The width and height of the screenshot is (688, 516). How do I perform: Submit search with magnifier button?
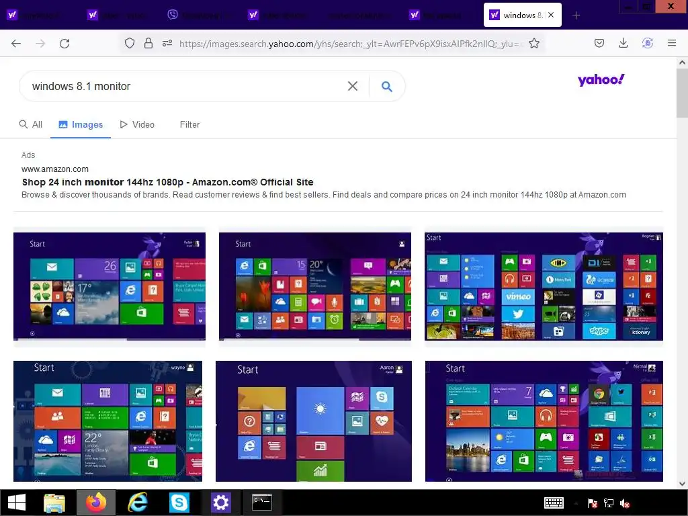point(386,86)
